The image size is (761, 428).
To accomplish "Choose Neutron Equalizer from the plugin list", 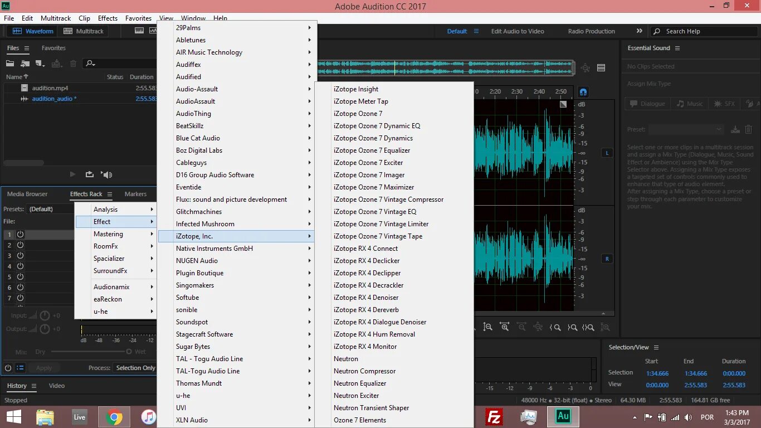I will (394, 383).
